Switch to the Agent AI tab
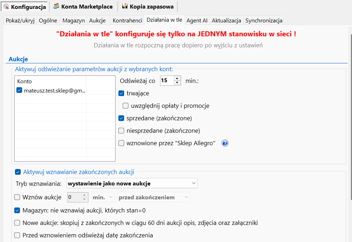The width and height of the screenshot is (352, 242). 197,21
